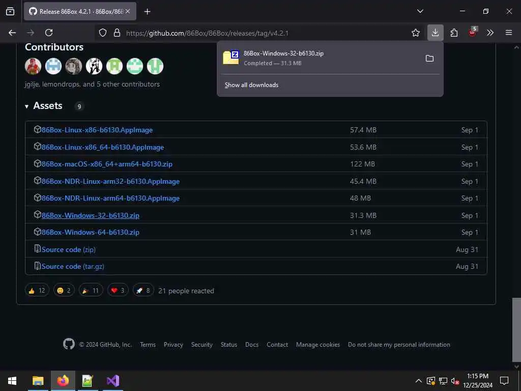This screenshot has width=521, height=391.
Task: Download 86Box-macOS-x86_64+arm64-b6130.zip
Action: 107,164
